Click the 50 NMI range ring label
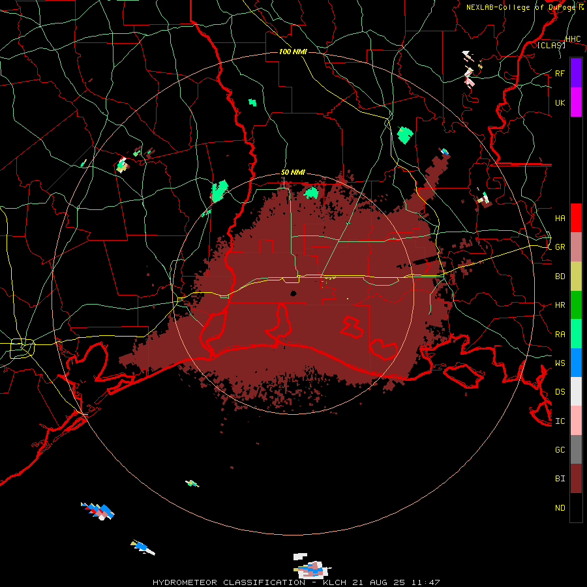Screen dimensions: 587x587 tap(293, 173)
